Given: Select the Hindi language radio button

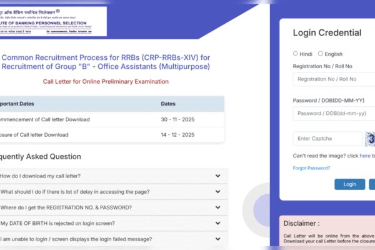Looking at the screenshot, I should pyautogui.click(x=296, y=54).
